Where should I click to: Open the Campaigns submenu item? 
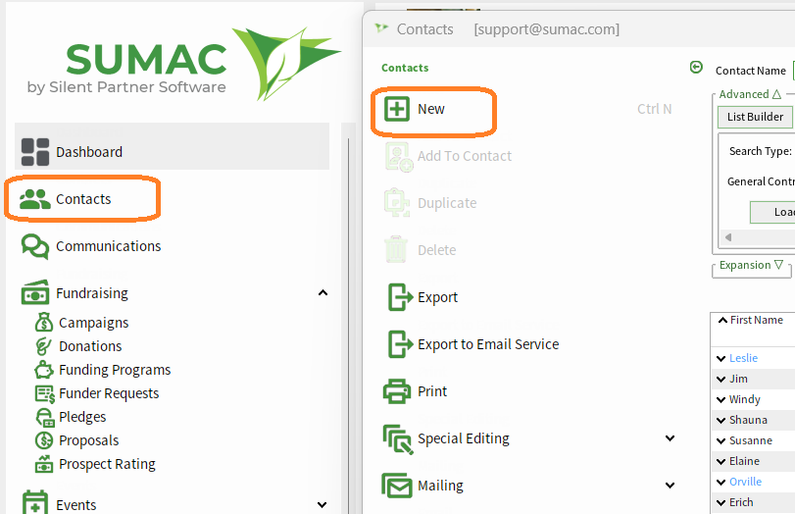point(94,323)
